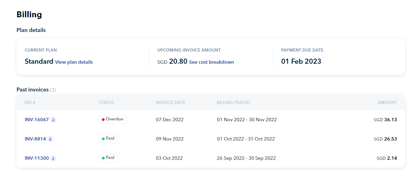Click the 01 Feb 2023 due date

pyautogui.click(x=301, y=61)
